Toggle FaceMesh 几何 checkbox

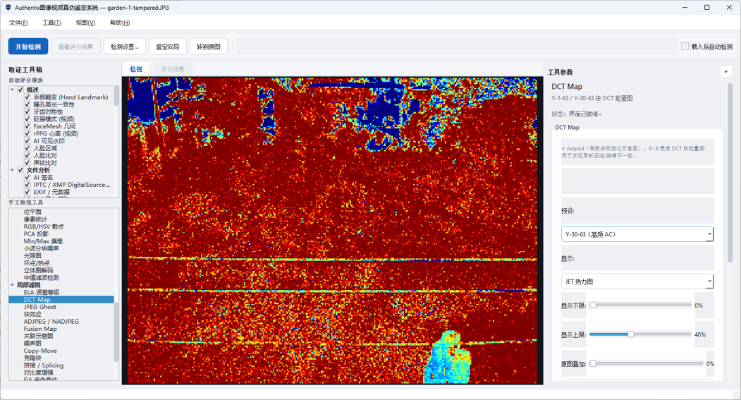[x=27, y=126]
